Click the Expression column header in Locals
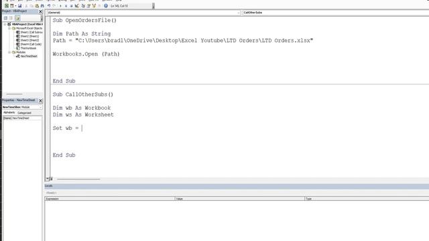Image resolution: width=429 pixels, height=241 pixels. (110, 199)
